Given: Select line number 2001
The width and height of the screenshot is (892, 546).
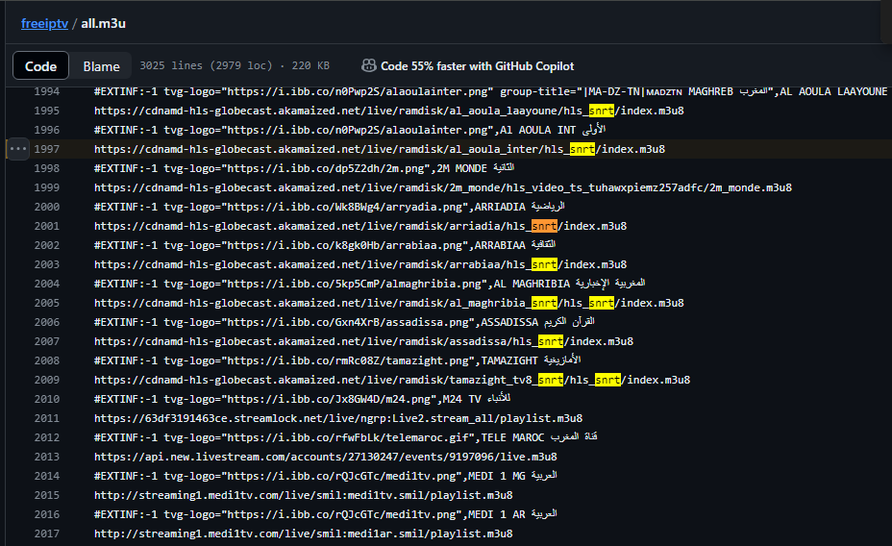Looking at the screenshot, I should [x=47, y=226].
